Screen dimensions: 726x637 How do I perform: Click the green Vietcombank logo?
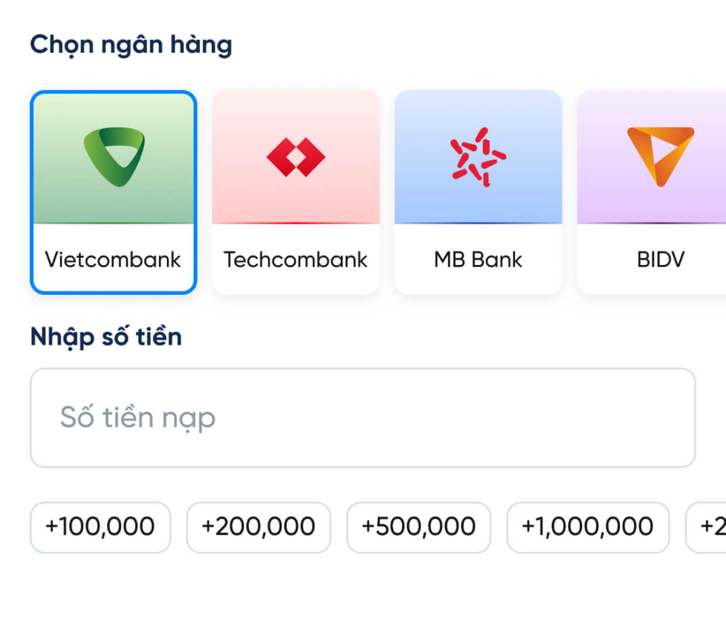coord(114,157)
